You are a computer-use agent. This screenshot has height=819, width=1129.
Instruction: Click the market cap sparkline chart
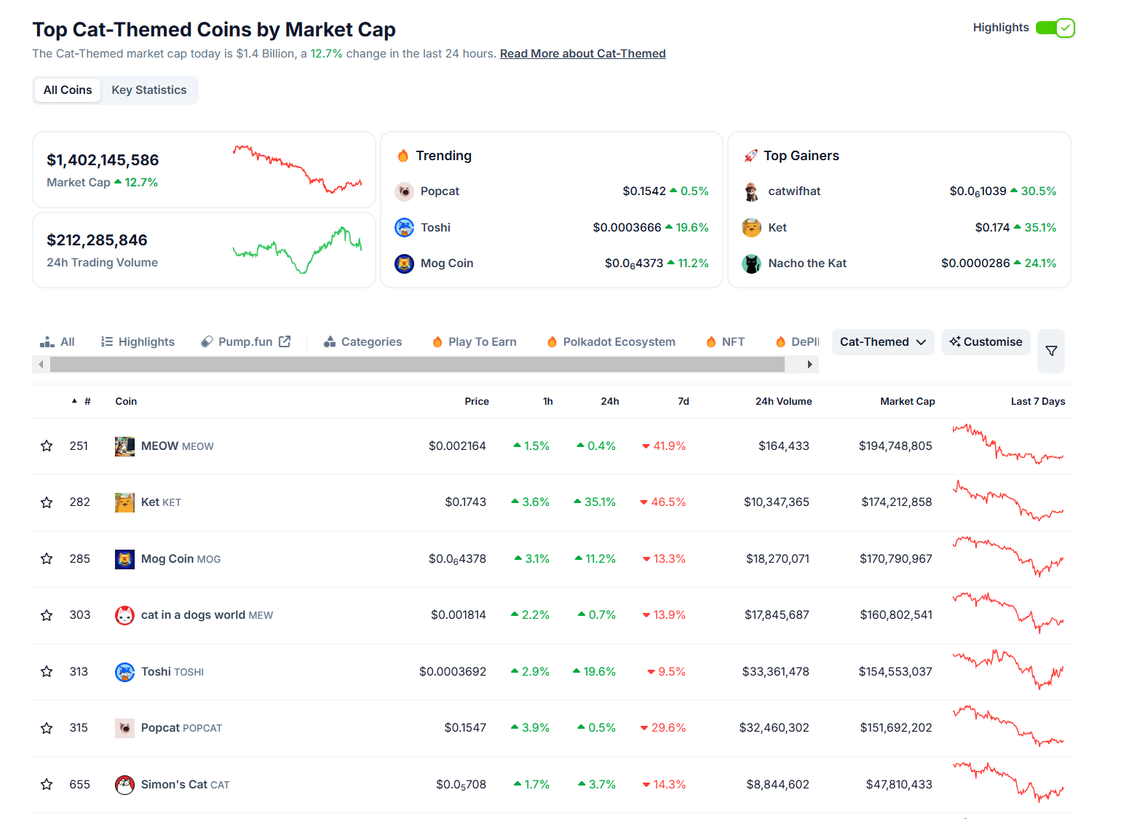pyautogui.click(x=297, y=169)
